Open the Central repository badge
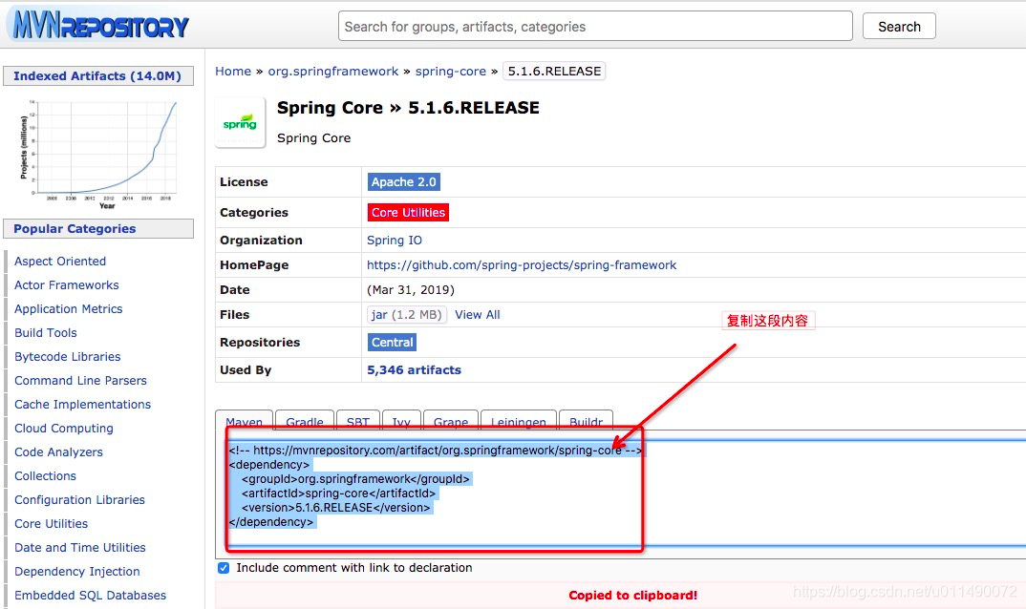This screenshot has width=1026, height=609. (392, 342)
